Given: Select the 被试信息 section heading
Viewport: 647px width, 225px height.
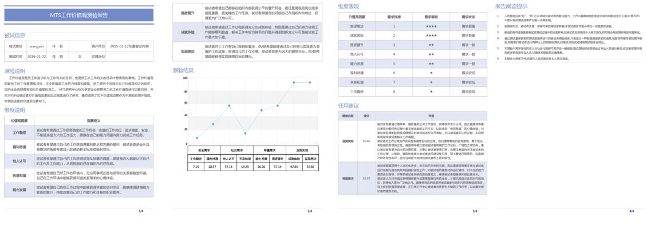Looking at the screenshot, I should [14, 35].
